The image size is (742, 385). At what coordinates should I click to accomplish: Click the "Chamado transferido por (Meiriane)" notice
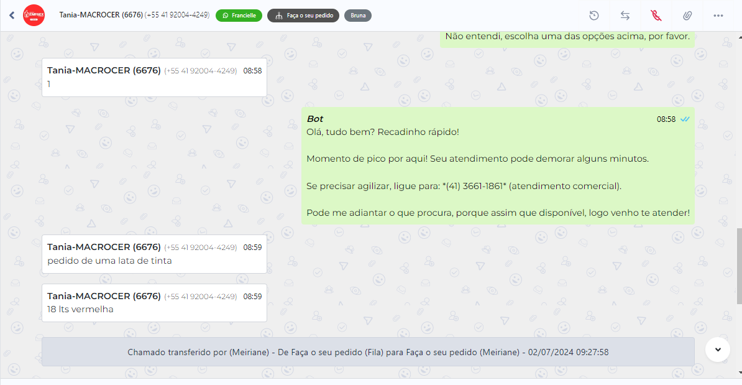[x=368, y=352]
